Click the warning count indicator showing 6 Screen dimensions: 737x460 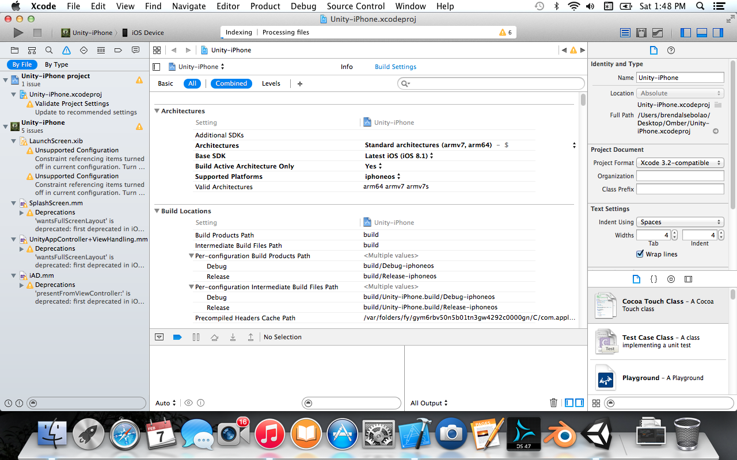pyautogui.click(x=506, y=33)
